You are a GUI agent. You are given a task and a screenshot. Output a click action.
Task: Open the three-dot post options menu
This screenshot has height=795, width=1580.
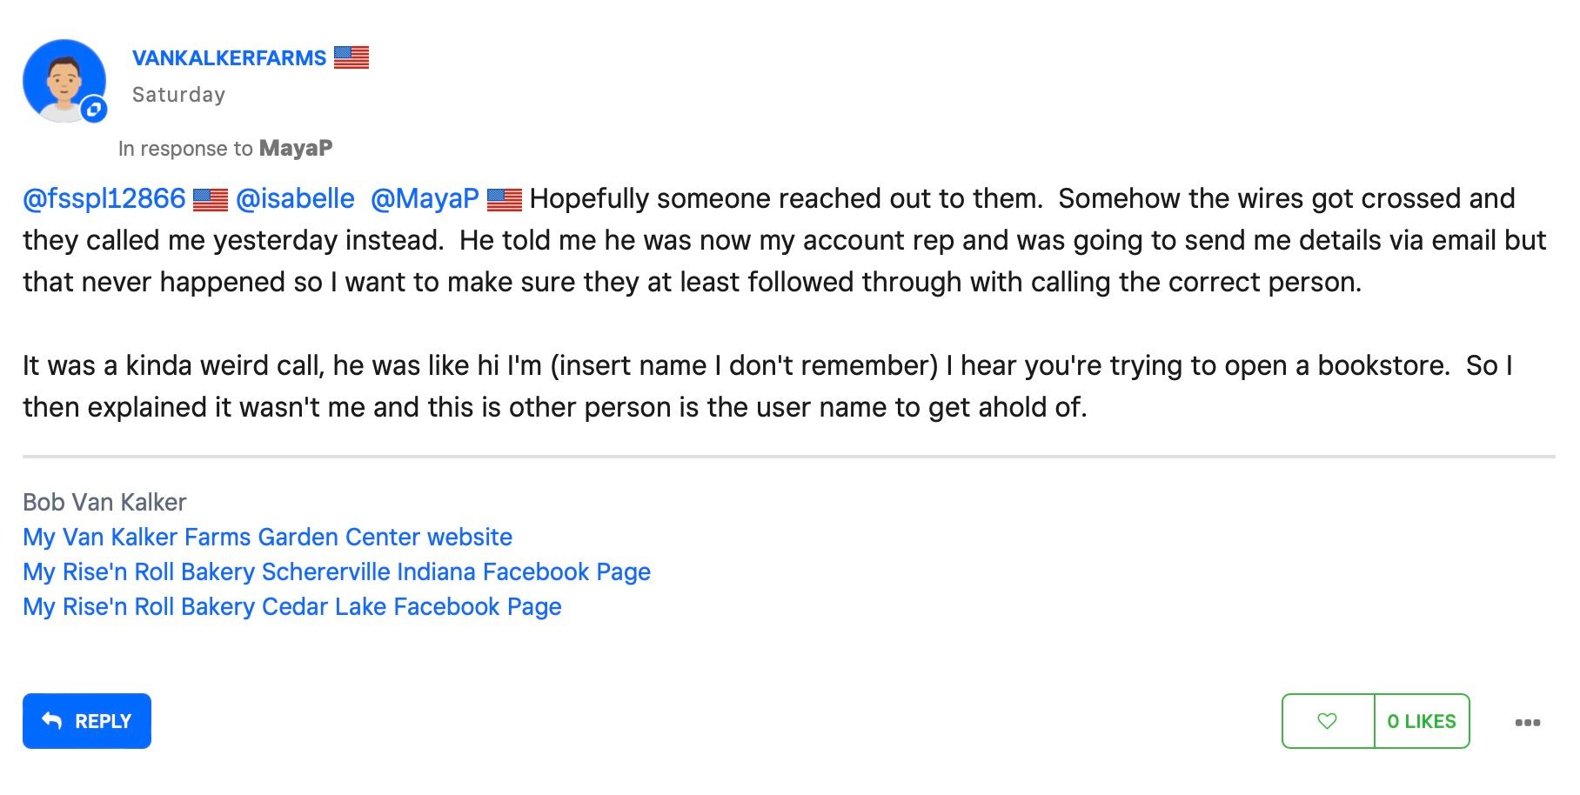(x=1527, y=722)
